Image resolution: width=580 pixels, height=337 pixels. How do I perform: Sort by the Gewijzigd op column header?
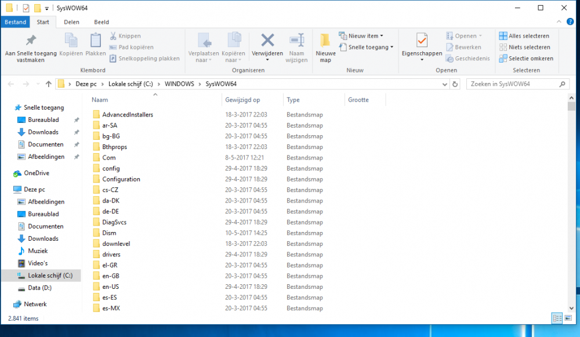242,100
